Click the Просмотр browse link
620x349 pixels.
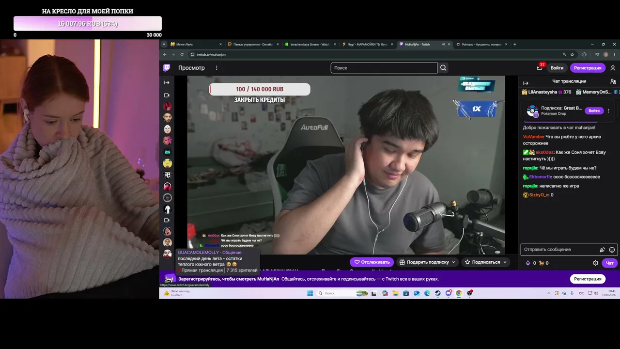[191, 68]
